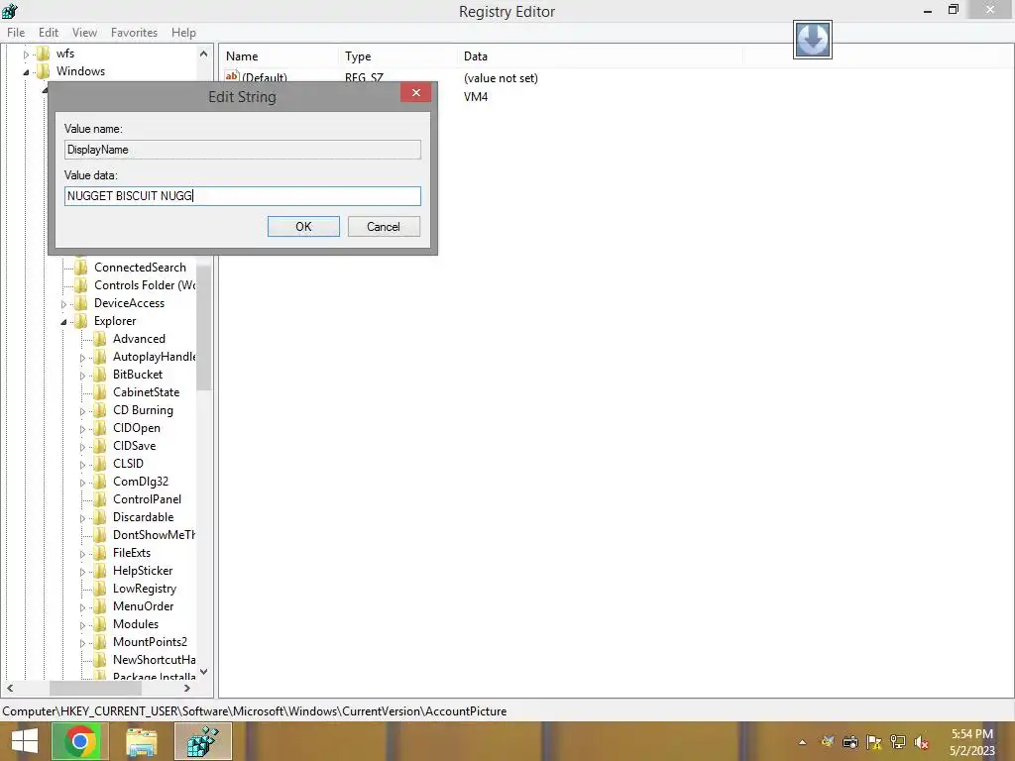Select the MountPoints2 folder icon
1015x761 pixels.
(x=100, y=642)
